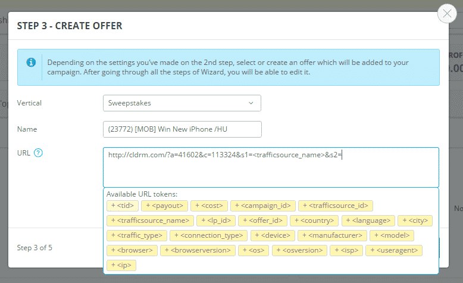Insert the <tid> URL token
The image size is (463, 283).
point(123,206)
